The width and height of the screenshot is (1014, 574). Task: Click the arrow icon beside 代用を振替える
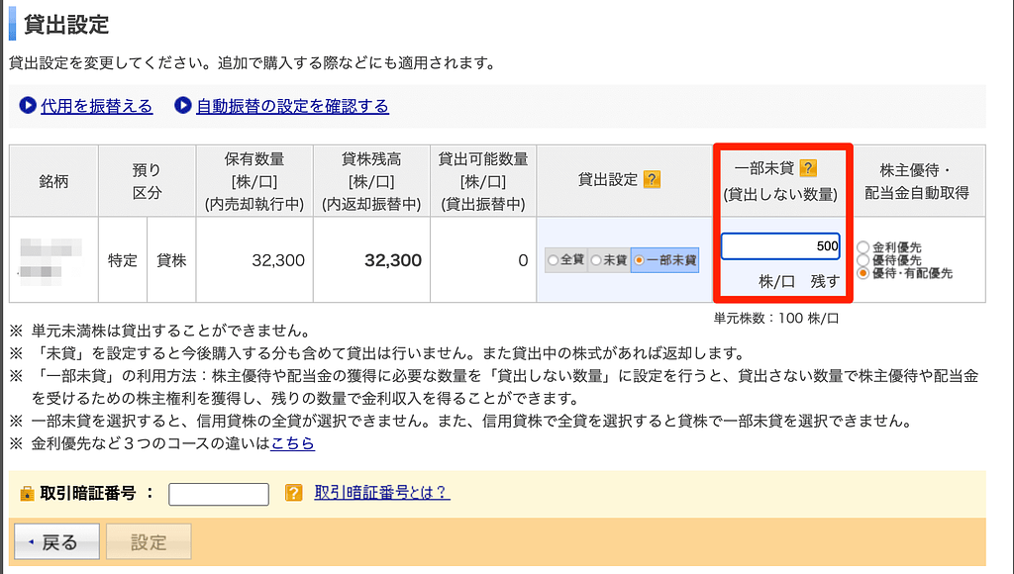[x=28, y=106]
